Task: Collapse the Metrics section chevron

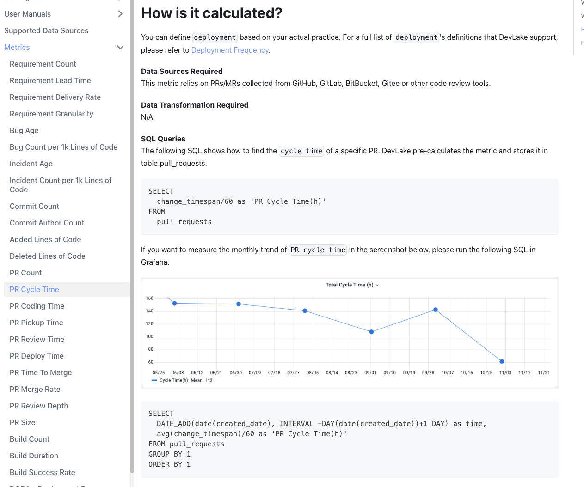Action: click(120, 47)
